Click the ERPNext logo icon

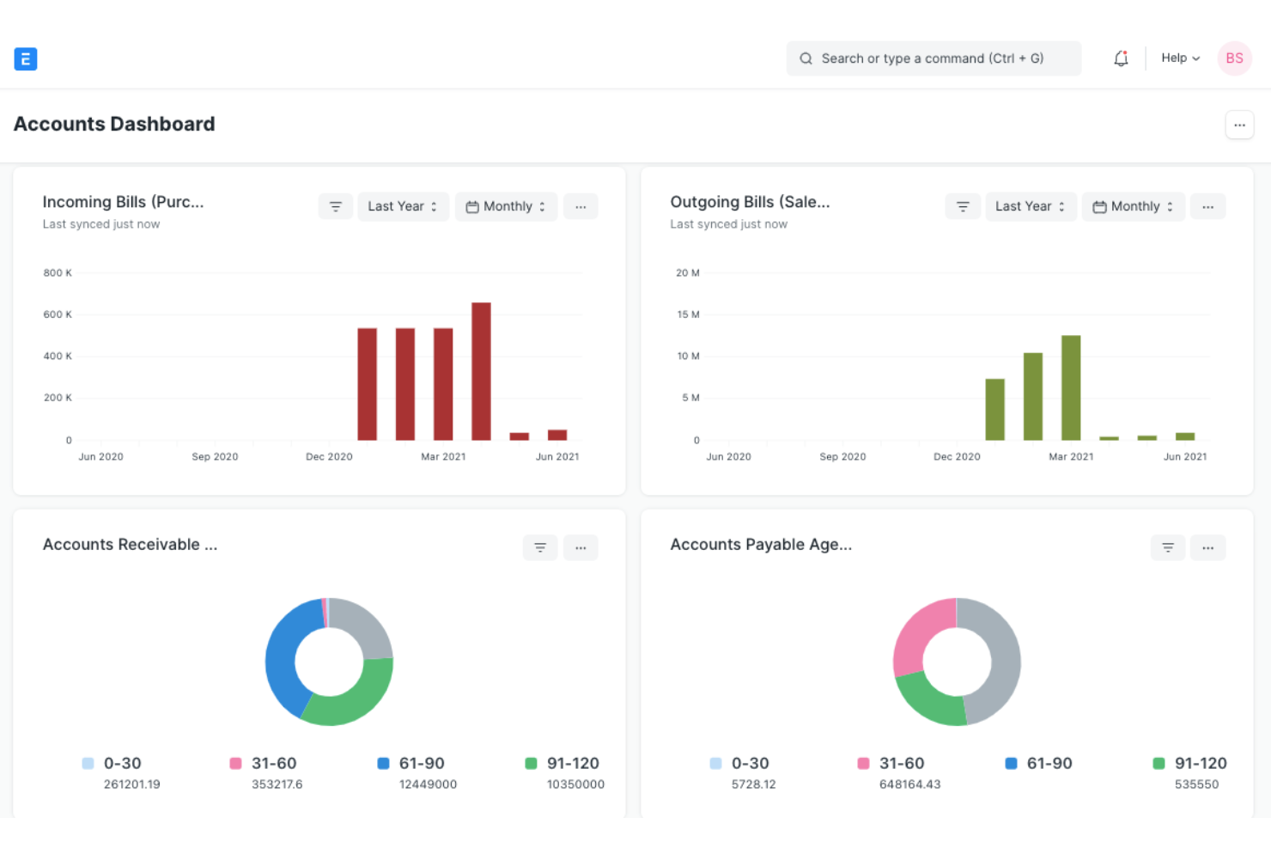pyautogui.click(x=25, y=58)
